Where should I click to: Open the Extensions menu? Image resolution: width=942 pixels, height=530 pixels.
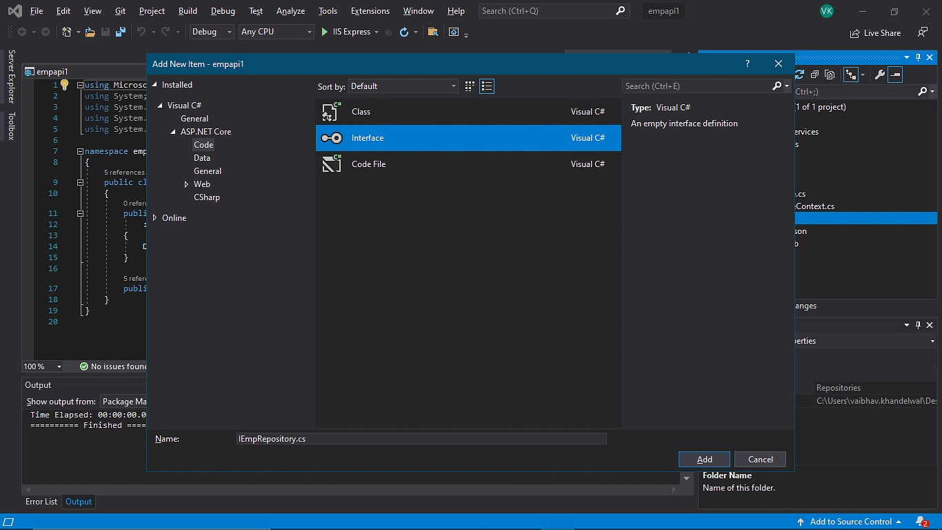(x=370, y=11)
